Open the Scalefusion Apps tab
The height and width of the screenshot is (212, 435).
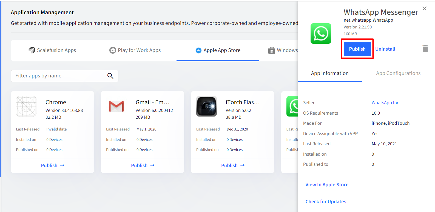click(x=52, y=50)
